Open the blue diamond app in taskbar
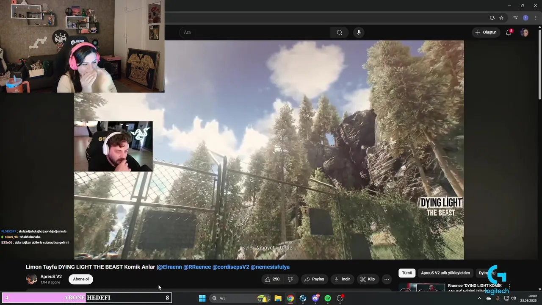This screenshot has width=542, height=305. click(x=303, y=298)
